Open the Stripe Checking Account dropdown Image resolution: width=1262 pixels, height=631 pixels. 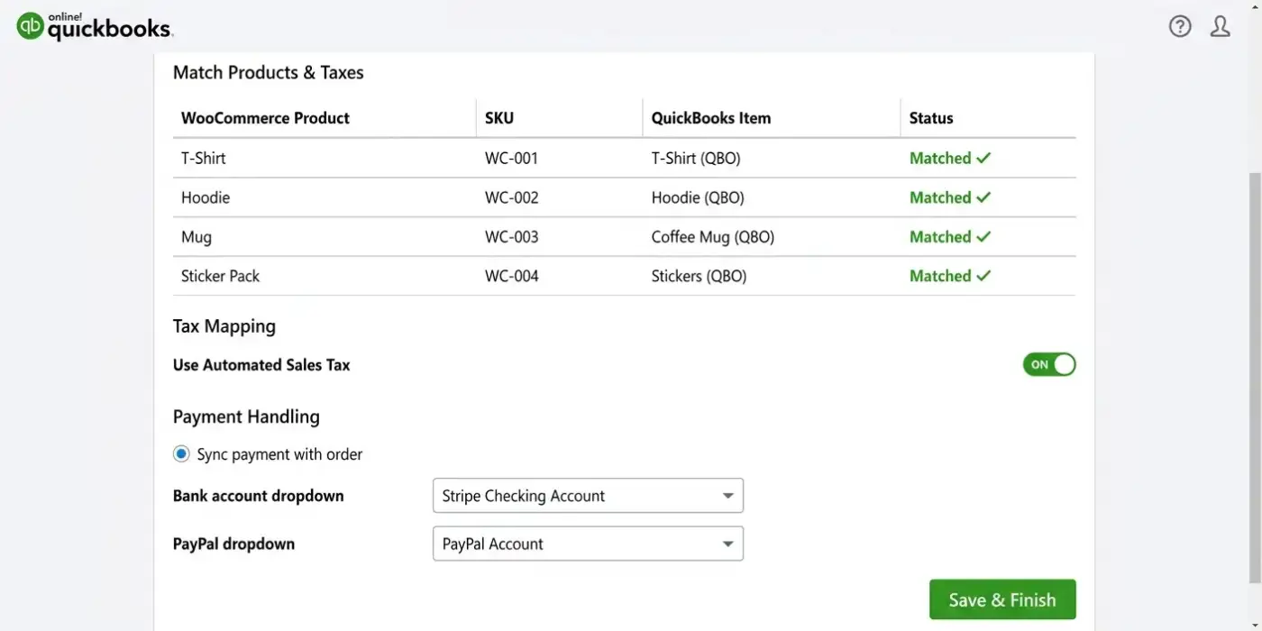pyautogui.click(x=588, y=496)
